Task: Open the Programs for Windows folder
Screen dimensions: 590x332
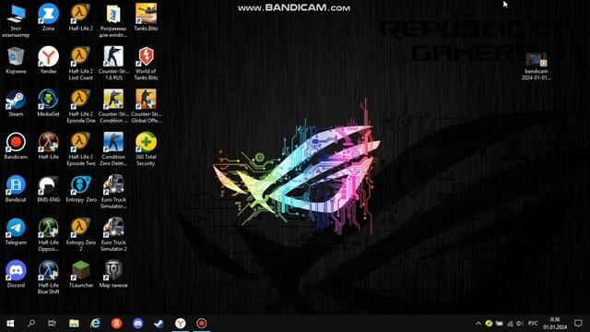Action: tap(113, 20)
